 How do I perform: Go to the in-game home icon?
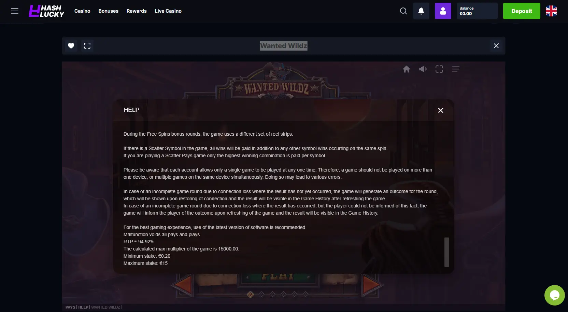pyautogui.click(x=407, y=69)
